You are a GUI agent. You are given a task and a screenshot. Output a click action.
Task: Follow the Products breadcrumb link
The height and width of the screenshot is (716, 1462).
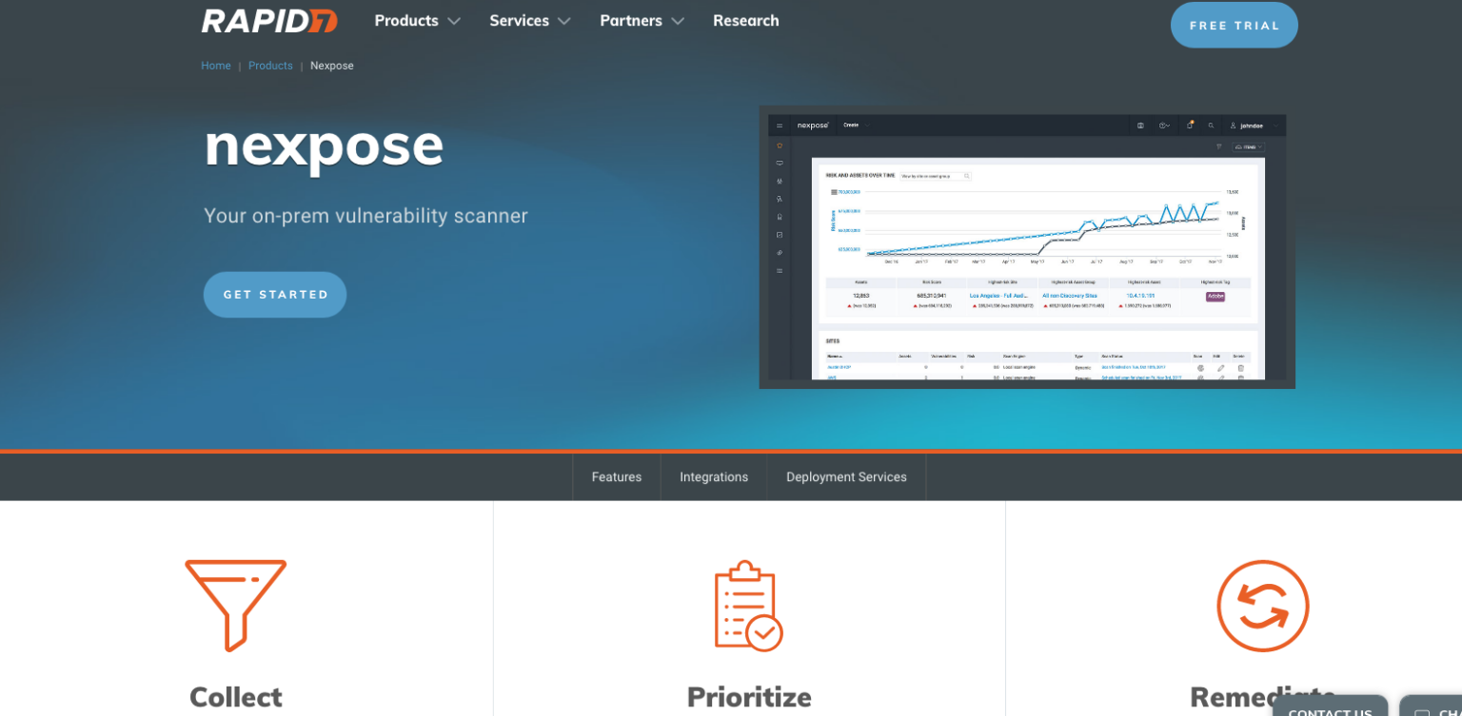270,66
